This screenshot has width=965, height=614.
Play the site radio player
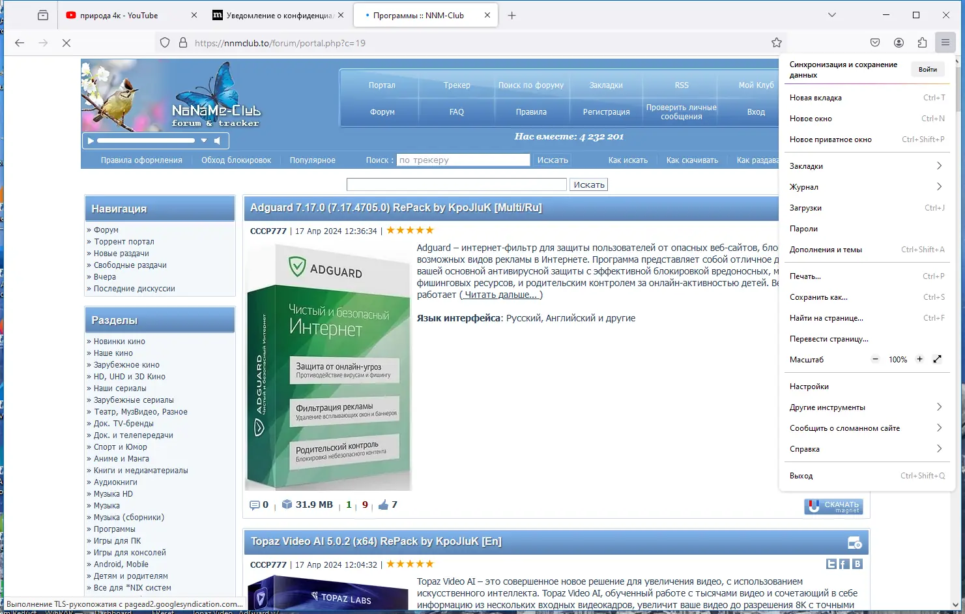(91, 140)
